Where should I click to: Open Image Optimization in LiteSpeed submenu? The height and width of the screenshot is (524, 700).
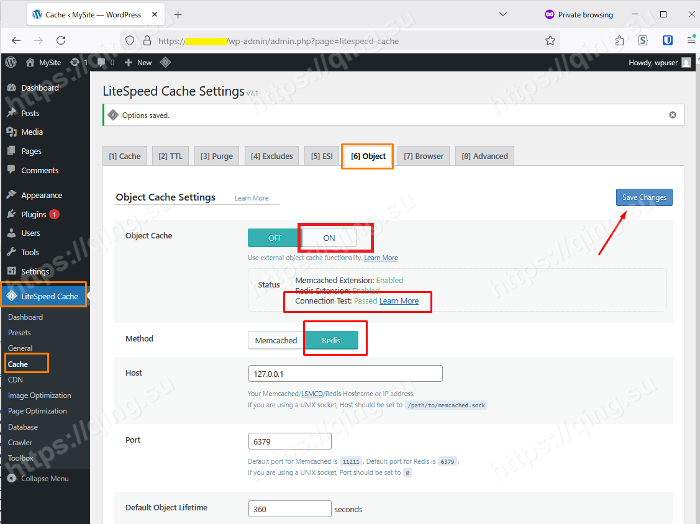click(x=40, y=395)
